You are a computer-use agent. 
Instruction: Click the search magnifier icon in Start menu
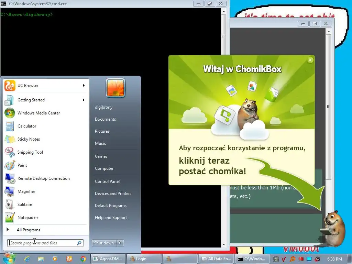(x=79, y=243)
